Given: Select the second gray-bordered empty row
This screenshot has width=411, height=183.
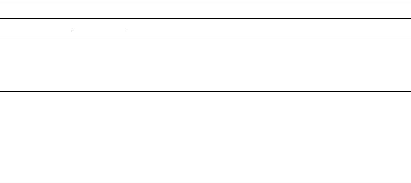Looking at the screenshot, I should [x=205, y=64].
